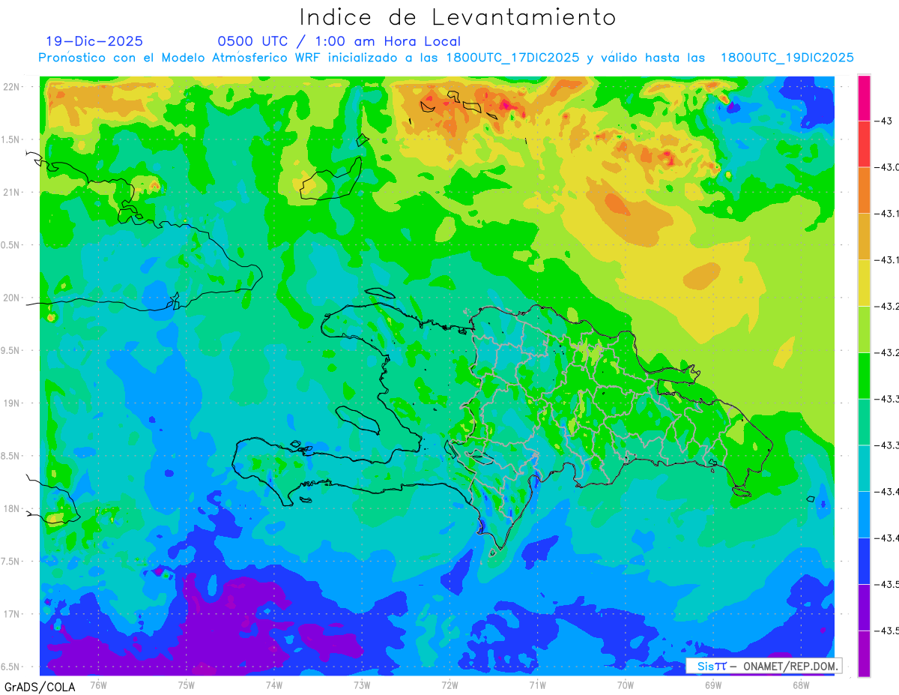The width and height of the screenshot is (899, 695).
Task: Select the "18N" latitude label
Action: pos(12,508)
